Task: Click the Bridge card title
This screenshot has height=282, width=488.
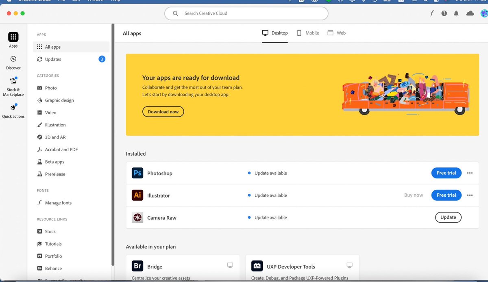Action: click(155, 267)
